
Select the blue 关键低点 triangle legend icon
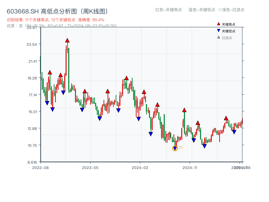tap(218, 30)
